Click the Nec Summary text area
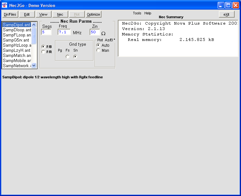 point(178,38)
